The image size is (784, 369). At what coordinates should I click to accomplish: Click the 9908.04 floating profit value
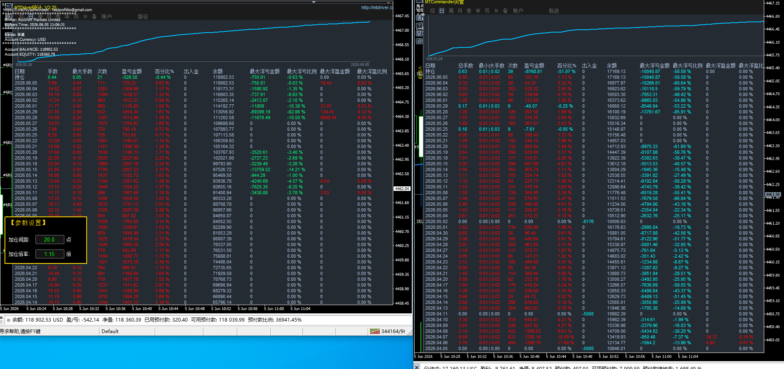(x=328, y=118)
